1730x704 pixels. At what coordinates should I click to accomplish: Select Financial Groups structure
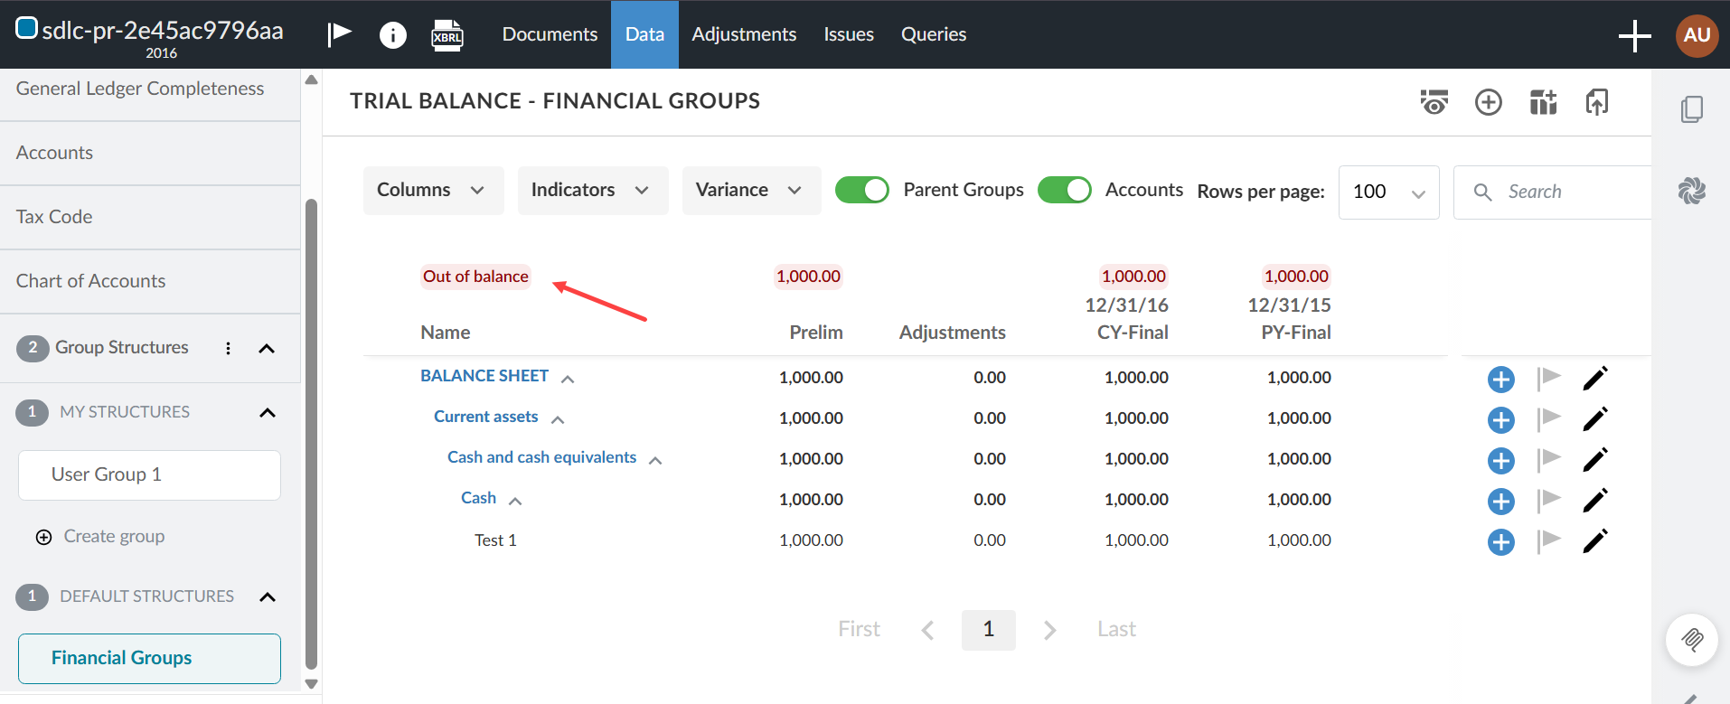tap(149, 659)
